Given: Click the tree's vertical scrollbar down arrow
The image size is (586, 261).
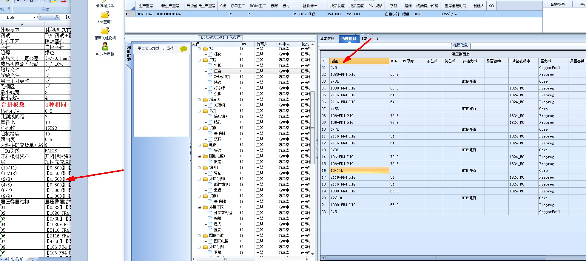Looking at the screenshot, I should click(x=313, y=254).
